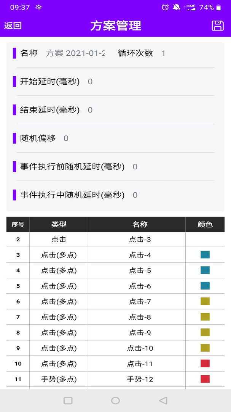
Task: Edit the 名称 scheme name field
Action: click(x=75, y=53)
